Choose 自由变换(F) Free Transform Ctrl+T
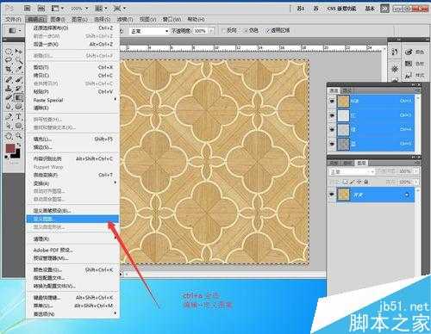 73,175
